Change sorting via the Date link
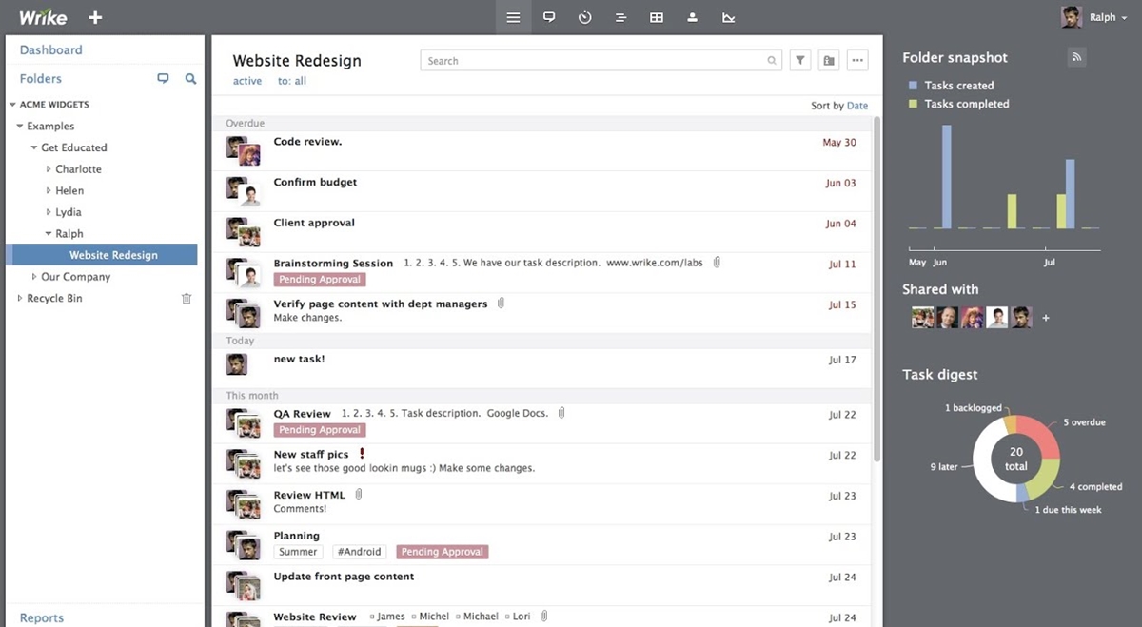This screenshot has height=627, width=1142. pyautogui.click(x=856, y=106)
